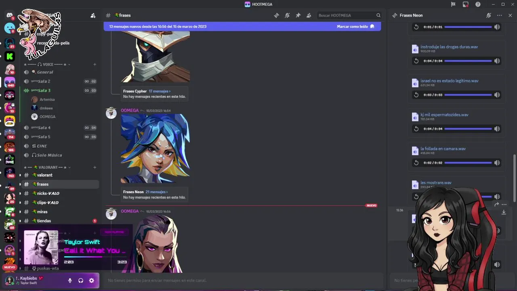Click the thread panel vertical scrollbar
This screenshot has height=291, width=517.
[x=514, y=179]
